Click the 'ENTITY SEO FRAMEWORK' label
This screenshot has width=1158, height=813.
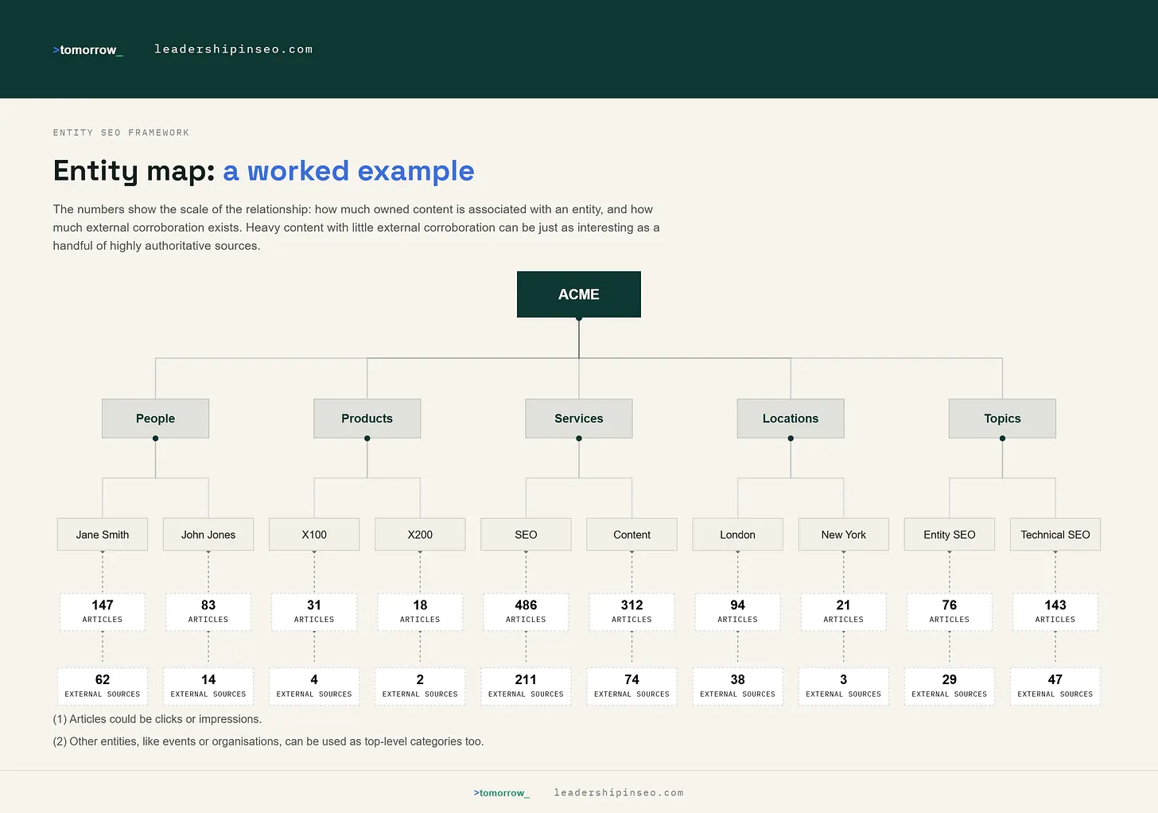pos(121,133)
